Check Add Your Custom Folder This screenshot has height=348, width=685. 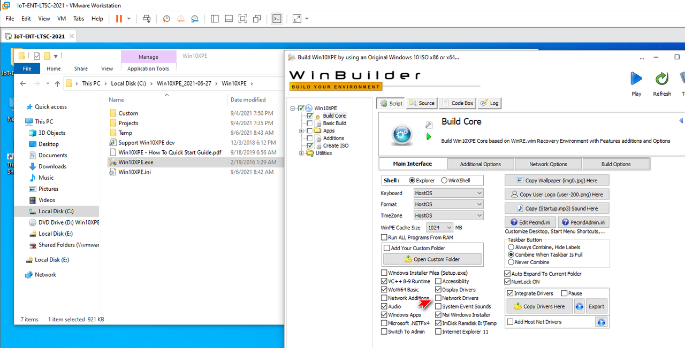click(387, 248)
